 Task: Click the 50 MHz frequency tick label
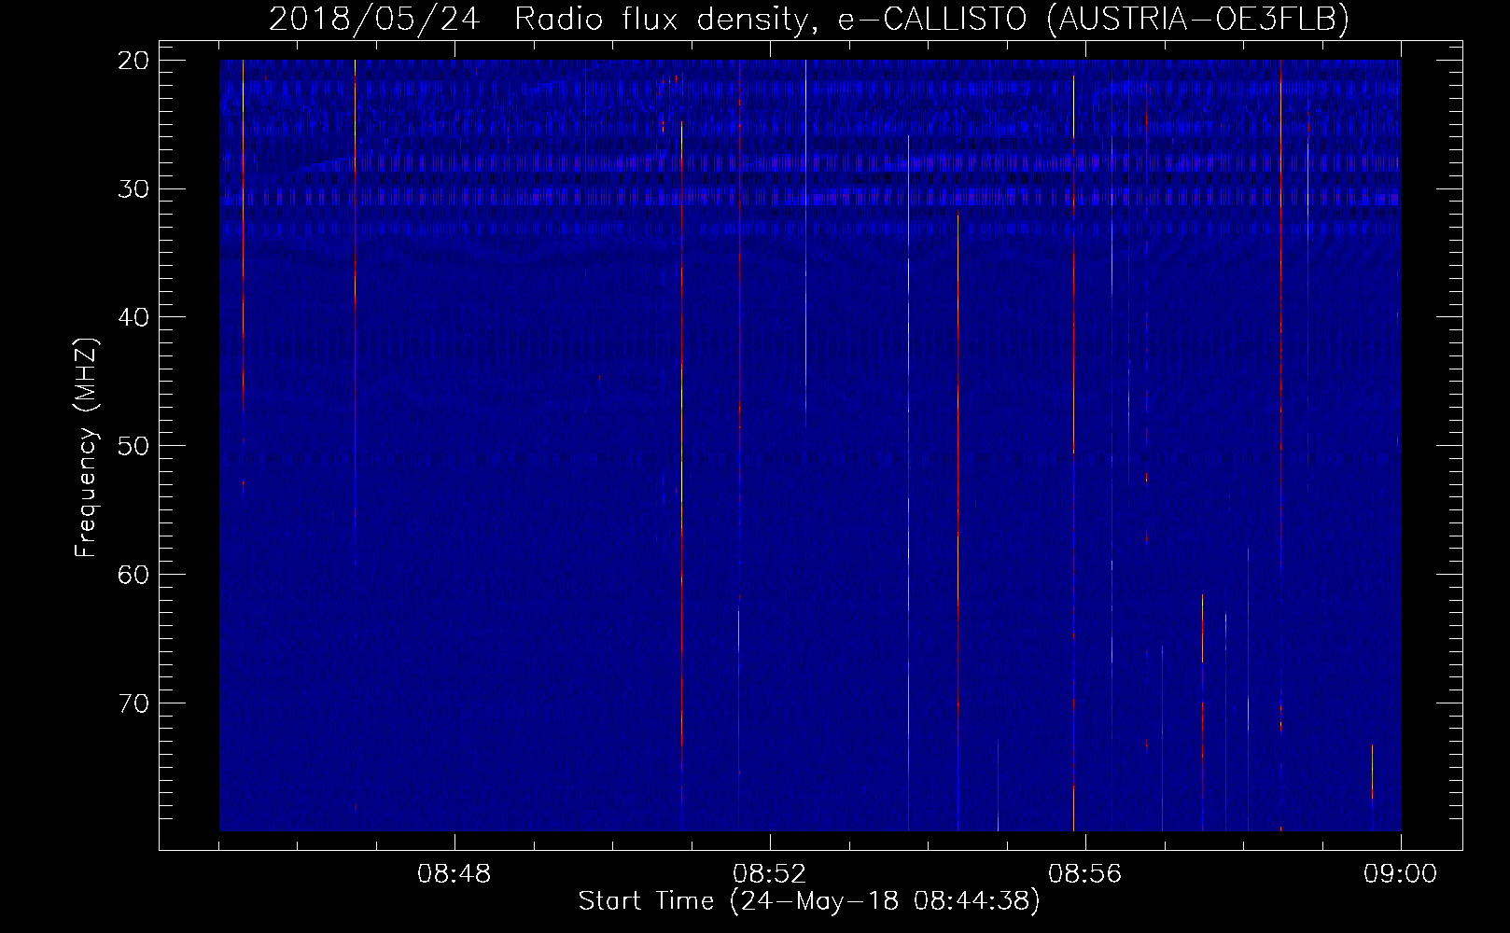click(x=134, y=445)
